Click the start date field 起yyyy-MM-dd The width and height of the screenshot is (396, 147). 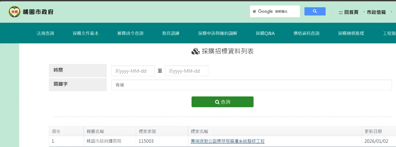[133, 71]
